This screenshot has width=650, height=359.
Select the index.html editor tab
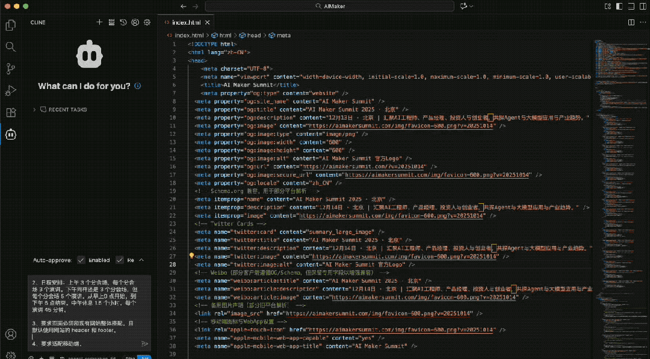186,22
